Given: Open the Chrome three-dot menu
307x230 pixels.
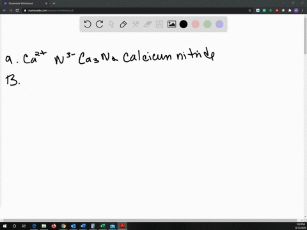Looking at the screenshot, I should 303,10.
